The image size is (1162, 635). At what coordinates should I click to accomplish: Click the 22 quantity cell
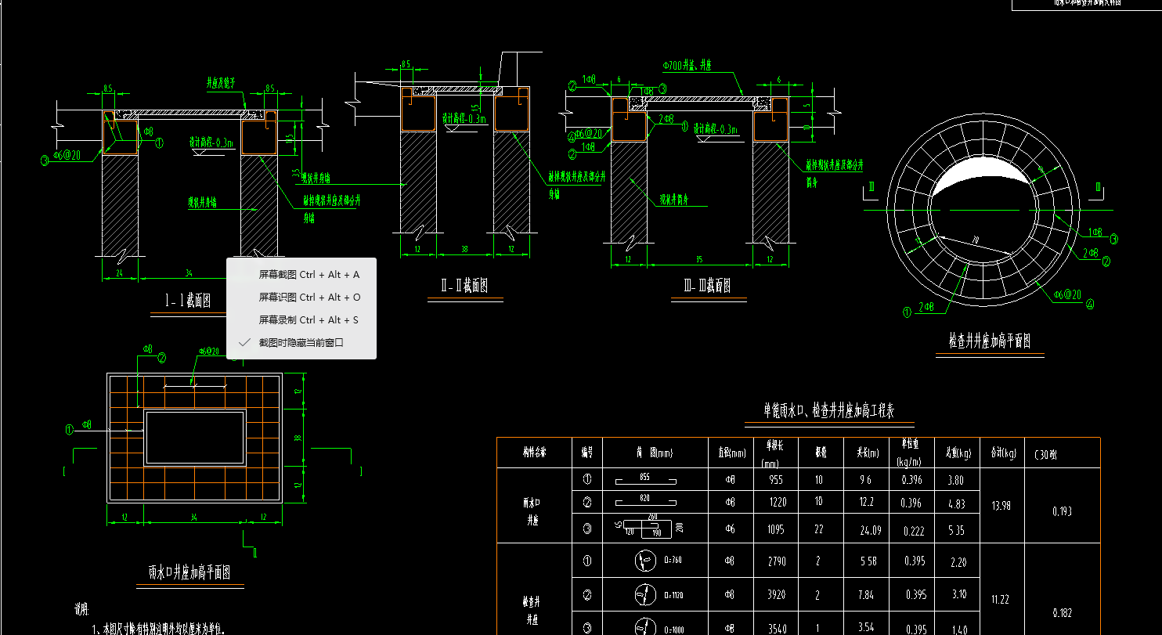[819, 529]
